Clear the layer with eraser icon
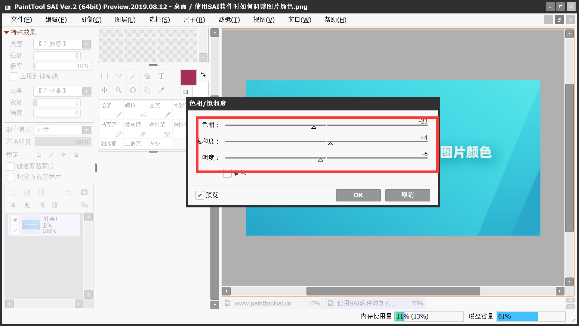The image size is (579, 326). click(41, 205)
